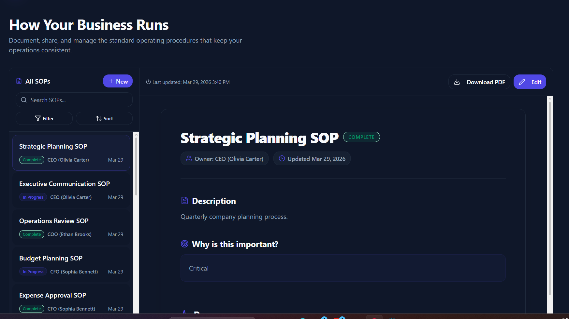569x319 pixels.
Task: Click the Owner people icon
Action: pos(189,158)
